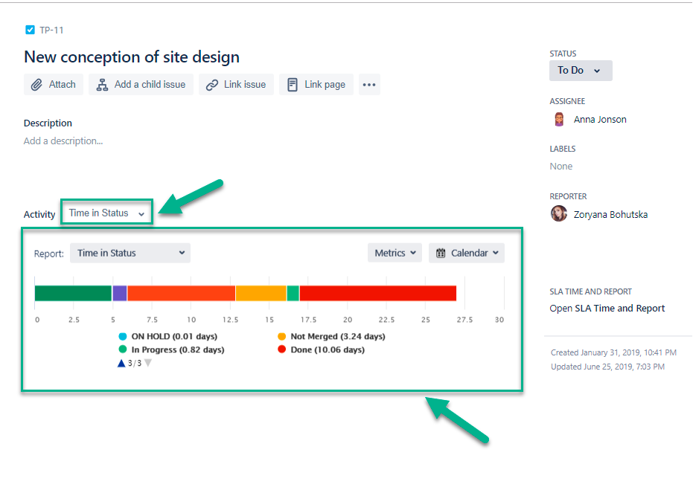Open SLA Time and Report link

pos(607,309)
